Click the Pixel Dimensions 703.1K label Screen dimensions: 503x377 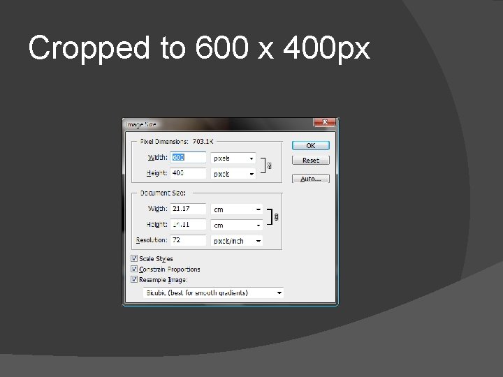pyautogui.click(x=177, y=141)
